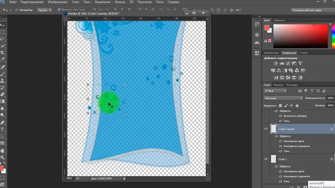Viewport: 335px width, 188px height.
Task: Hide the Слой 1 layer
Action: coord(266,159)
